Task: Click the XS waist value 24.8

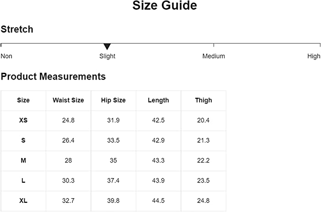Action: point(68,120)
